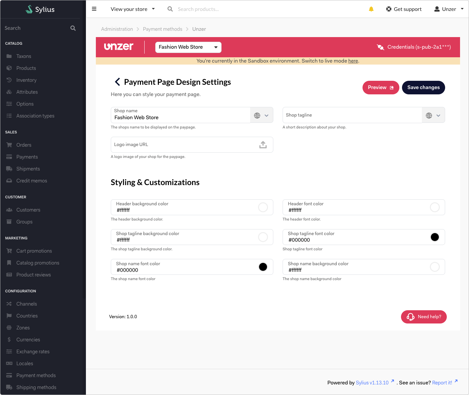Click the Need help? button
The height and width of the screenshot is (395, 469).
pyautogui.click(x=424, y=317)
